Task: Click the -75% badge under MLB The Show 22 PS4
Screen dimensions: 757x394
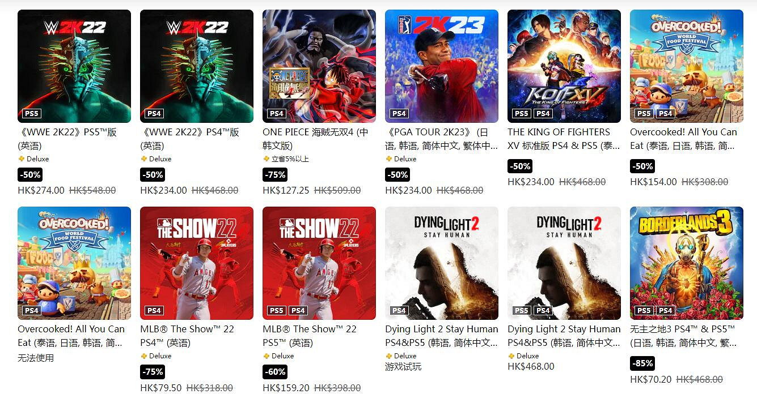Action: click(x=153, y=372)
